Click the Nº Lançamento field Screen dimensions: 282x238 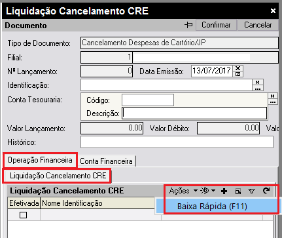(107, 71)
